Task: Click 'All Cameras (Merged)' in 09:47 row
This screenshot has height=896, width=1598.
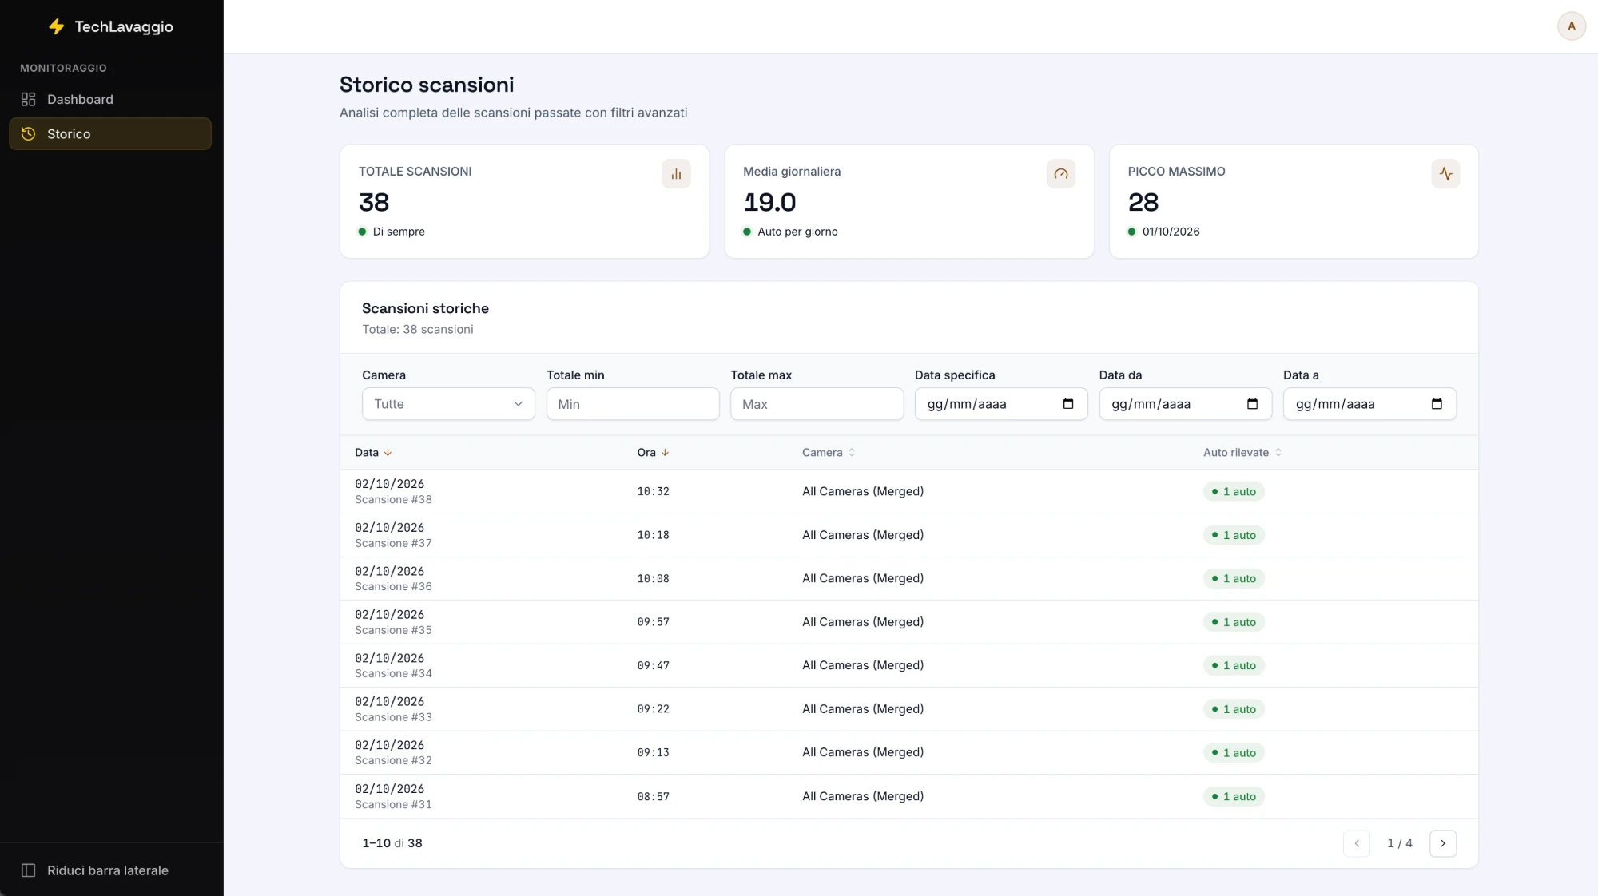Action: [863, 665]
